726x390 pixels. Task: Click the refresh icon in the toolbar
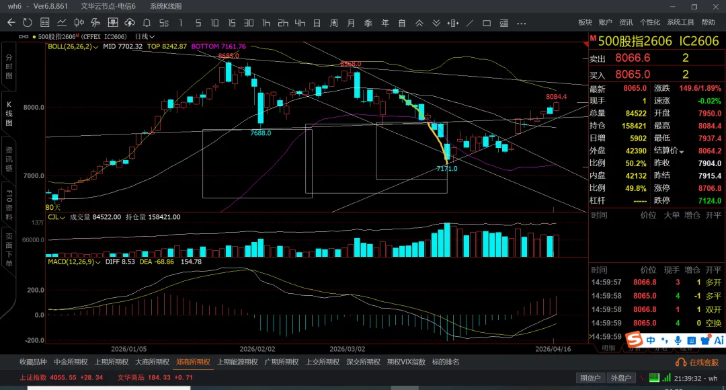28,23
